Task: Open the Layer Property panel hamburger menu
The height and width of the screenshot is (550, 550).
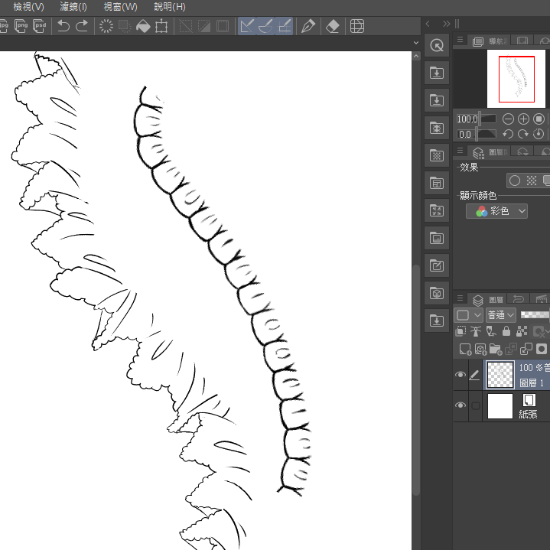Action: coord(461,151)
